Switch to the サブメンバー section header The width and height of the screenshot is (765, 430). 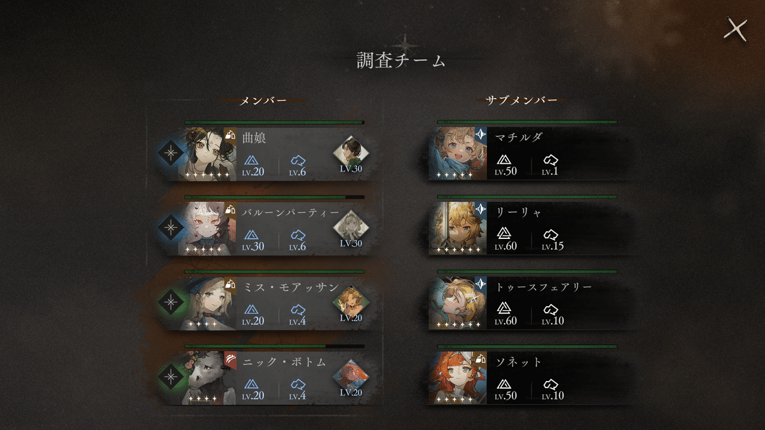521,101
